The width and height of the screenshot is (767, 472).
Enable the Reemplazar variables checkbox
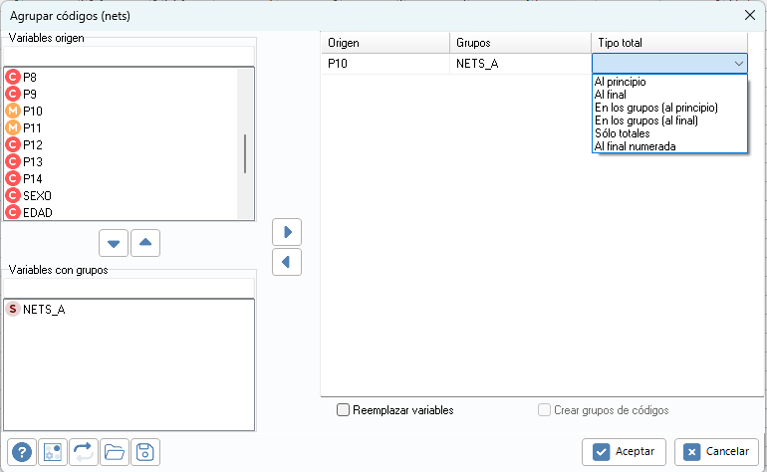click(344, 410)
